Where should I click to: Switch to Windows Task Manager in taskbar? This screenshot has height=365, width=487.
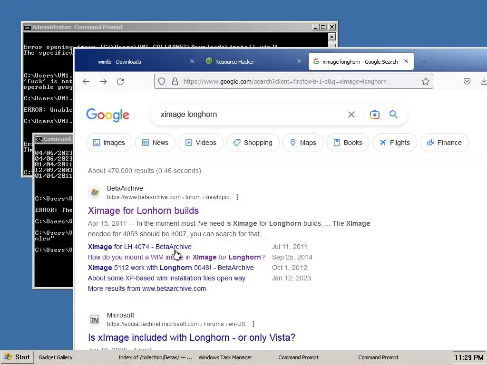(225, 357)
